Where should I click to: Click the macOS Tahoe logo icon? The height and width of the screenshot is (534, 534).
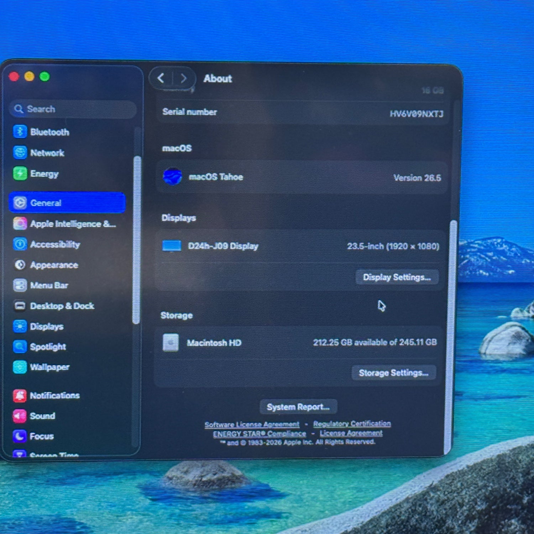tap(172, 176)
